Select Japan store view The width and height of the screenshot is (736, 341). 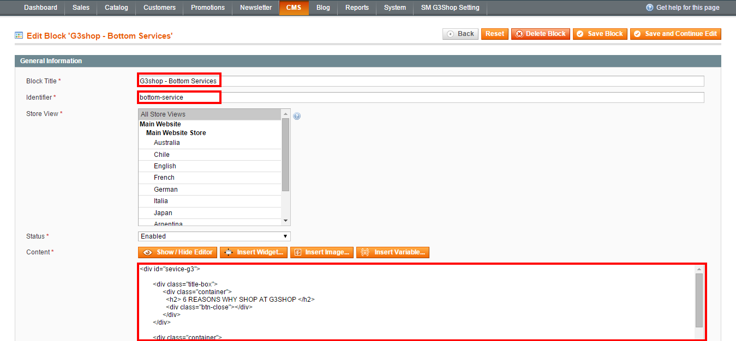pos(210,213)
